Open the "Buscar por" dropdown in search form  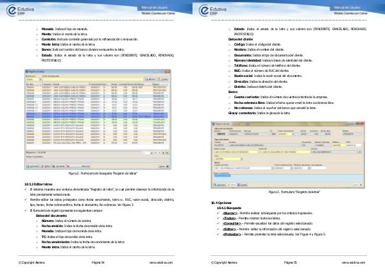32,80
